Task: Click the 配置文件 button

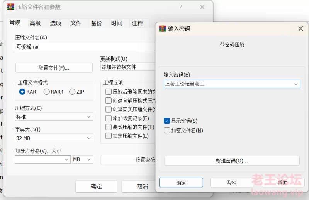Action: pos(54,68)
